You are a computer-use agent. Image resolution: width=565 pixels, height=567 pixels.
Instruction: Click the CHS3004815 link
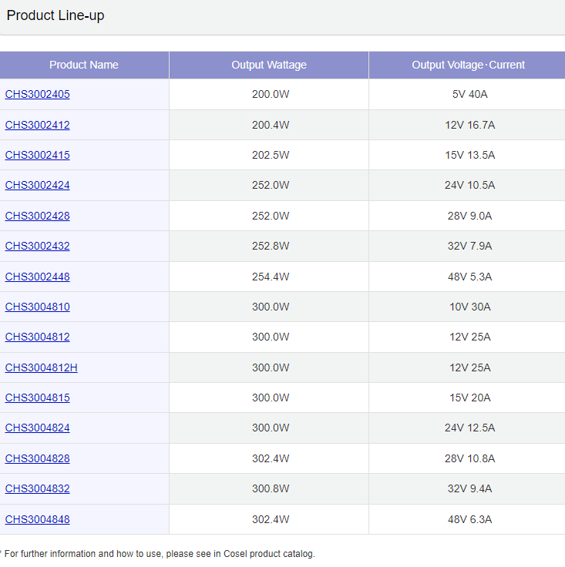tap(37, 398)
